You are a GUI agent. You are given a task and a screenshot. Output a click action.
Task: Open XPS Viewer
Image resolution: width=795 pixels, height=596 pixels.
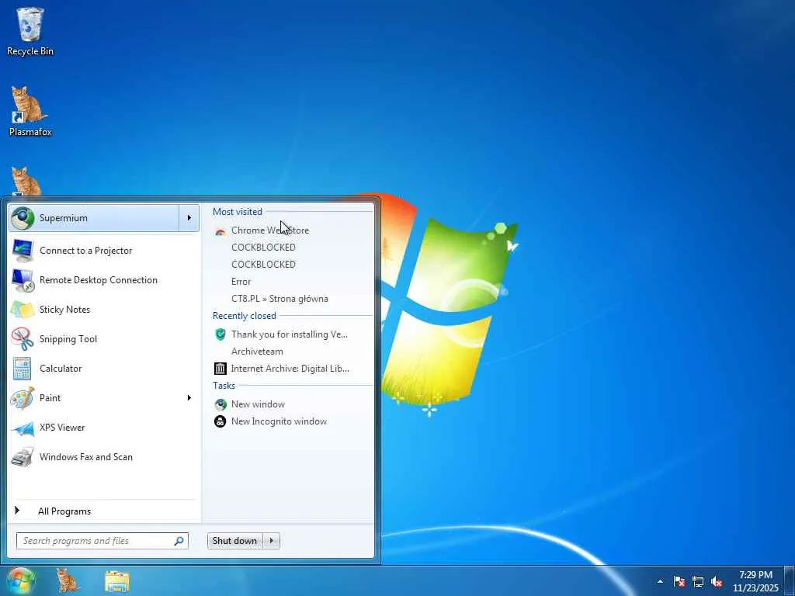(104, 428)
